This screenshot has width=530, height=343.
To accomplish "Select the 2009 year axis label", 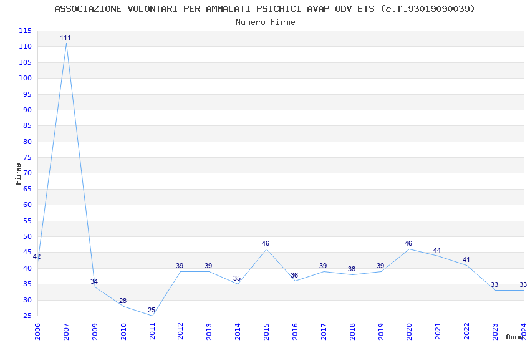I will tap(95, 331).
